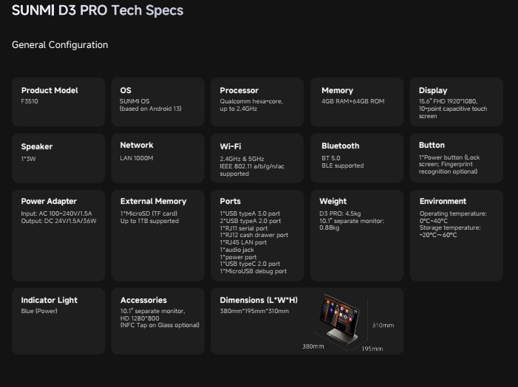Select the OS spec card
The height and width of the screenshot is (387, 518).
[157, 102]
